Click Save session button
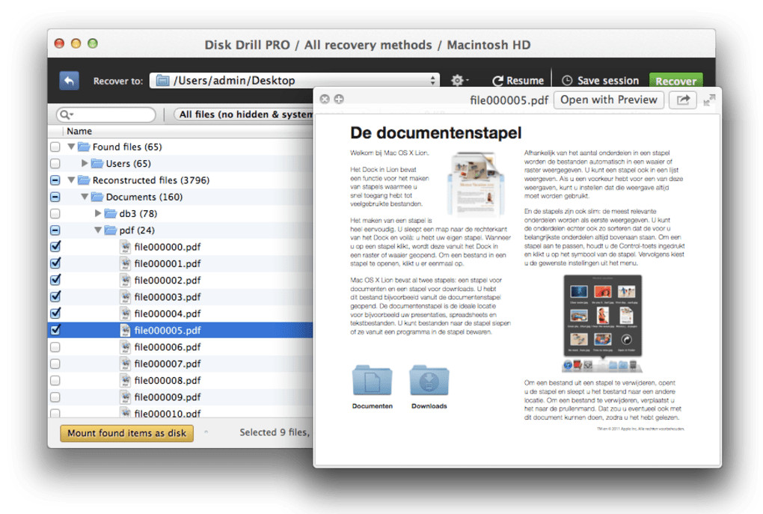Screen dimensions: 763x514 600,81
